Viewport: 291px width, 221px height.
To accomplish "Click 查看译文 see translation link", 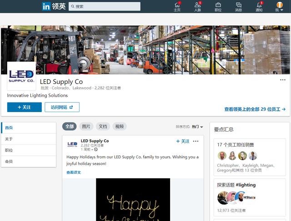I will pyautogui.click(x=74, y=172).
